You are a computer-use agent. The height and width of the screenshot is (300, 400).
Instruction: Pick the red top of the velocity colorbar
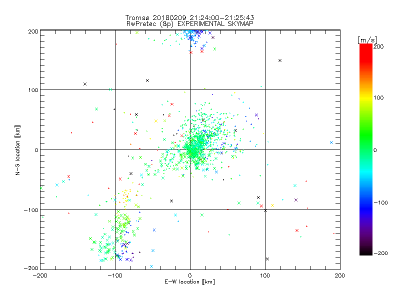pyautogui.click(x=366, y=46)
